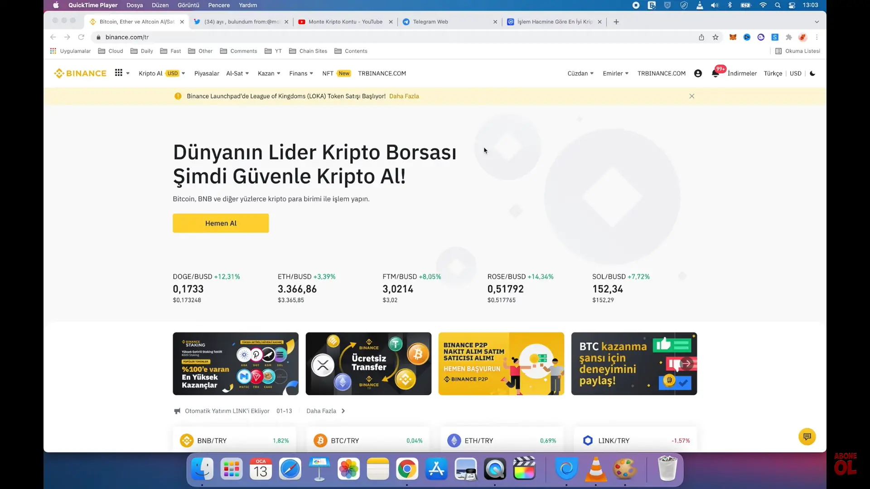This screenshot has height=489, width=870.
Task: Bookmark this page with the star icon
Action: click(x=715, y=37)
